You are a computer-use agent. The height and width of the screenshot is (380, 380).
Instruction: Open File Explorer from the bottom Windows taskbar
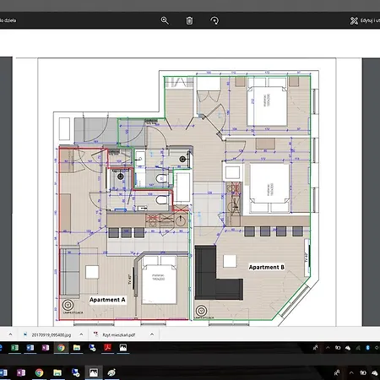pyautogui.click(x=57, y=373)
